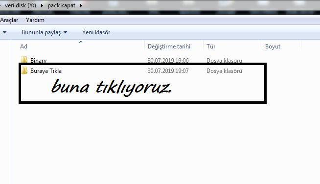The image size is (320, 184).
Task: Click veri disk (Y:) in address bar
Action: point(20,5)
